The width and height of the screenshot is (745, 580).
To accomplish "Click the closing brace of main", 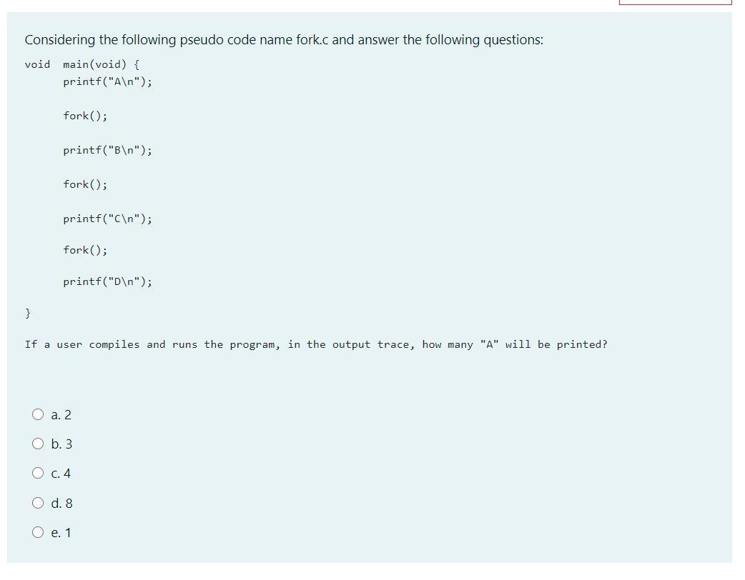I will point(27,313).
